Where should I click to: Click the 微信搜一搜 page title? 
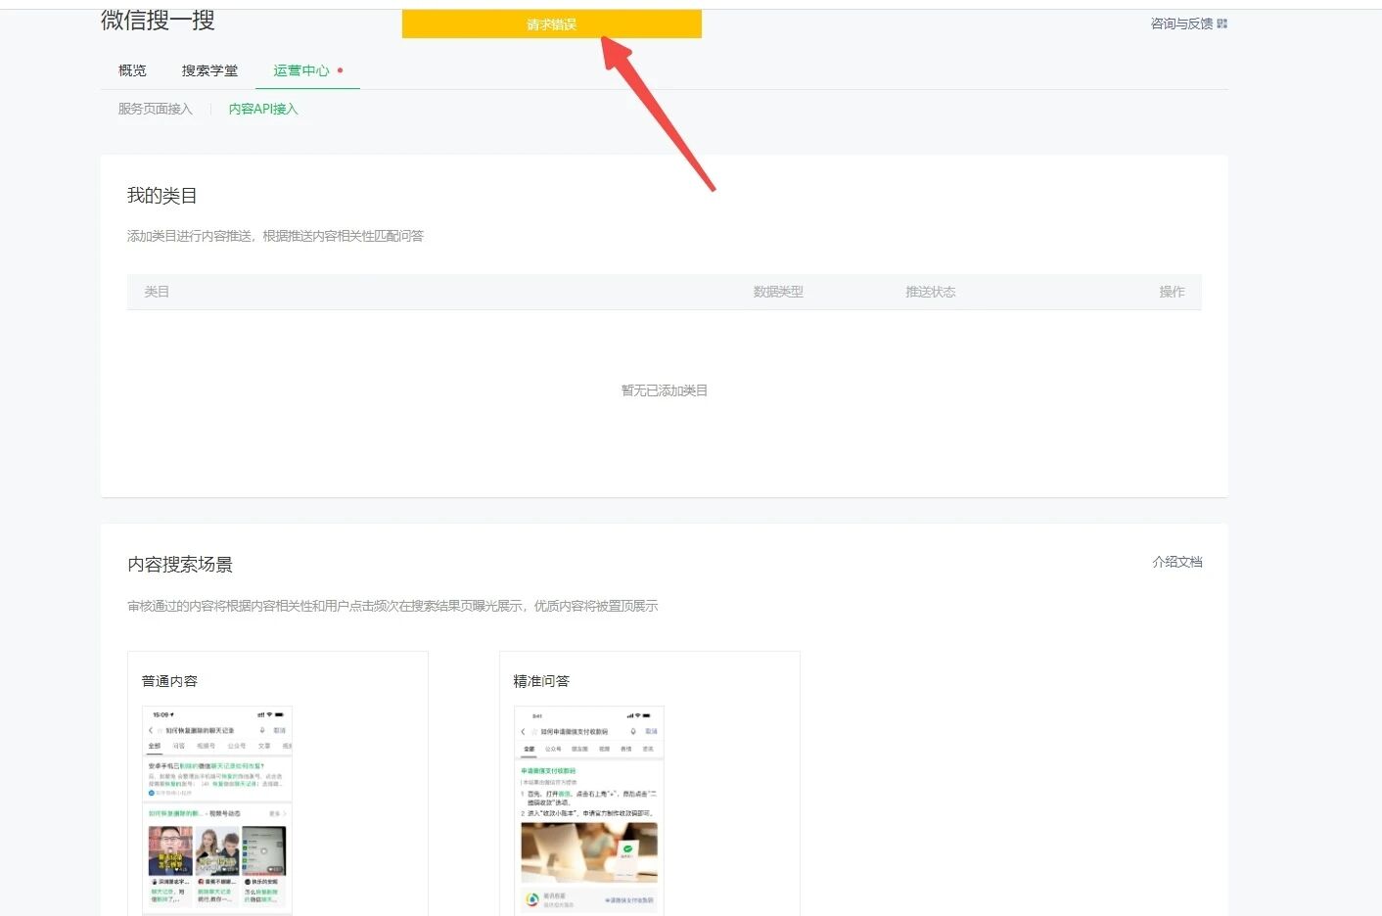click(x=158, y=20)
